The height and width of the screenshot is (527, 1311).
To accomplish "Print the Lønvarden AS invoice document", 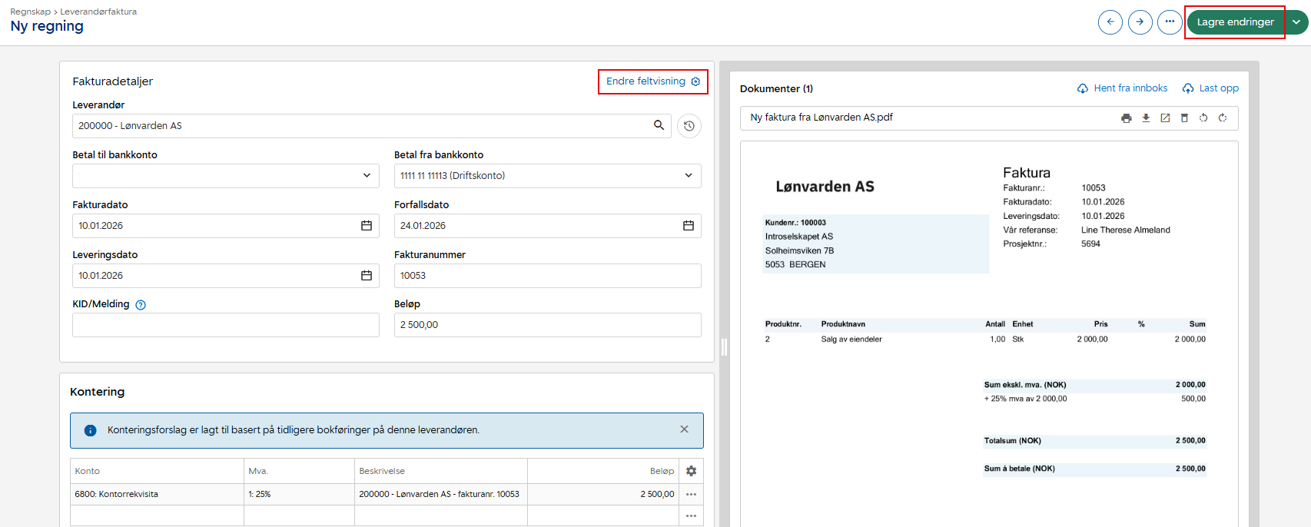I will click(x=1126, y=118).
